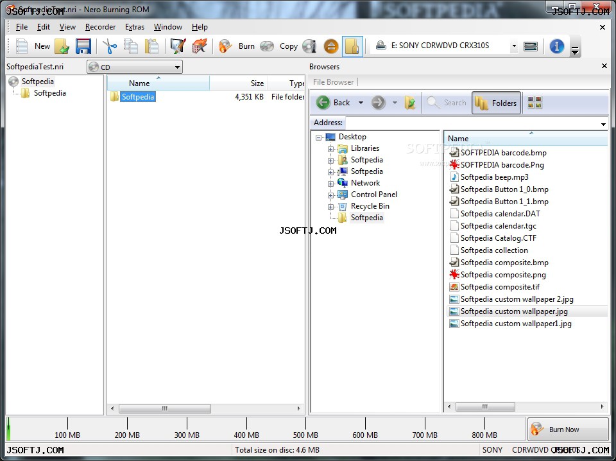Open the Edit menu
Screen dimensions: 616x461
(x=43, y=27)
